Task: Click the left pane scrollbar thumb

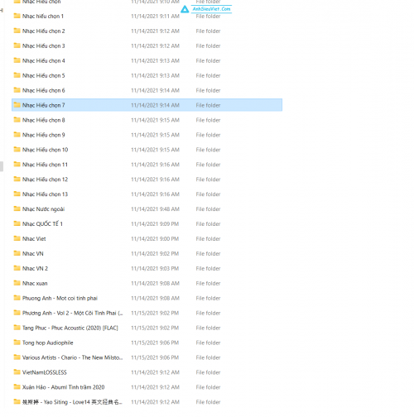Action: [2, 166]
